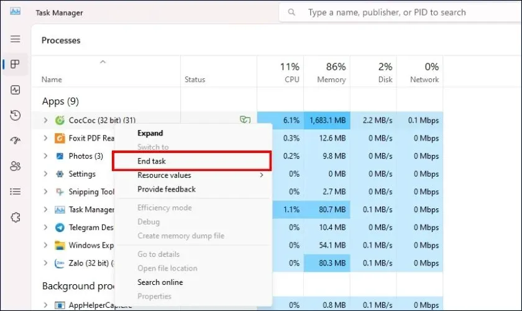Image resolution: width=522 pixels, height=311 pixels.
Task: Click the Foxit PDF Reader icon
Action: 60,138
